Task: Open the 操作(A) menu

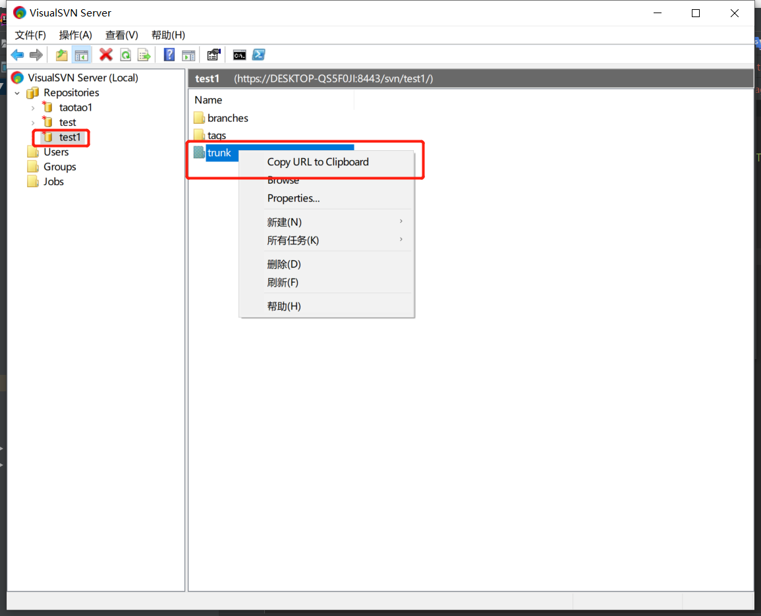Action: point(75,35)
